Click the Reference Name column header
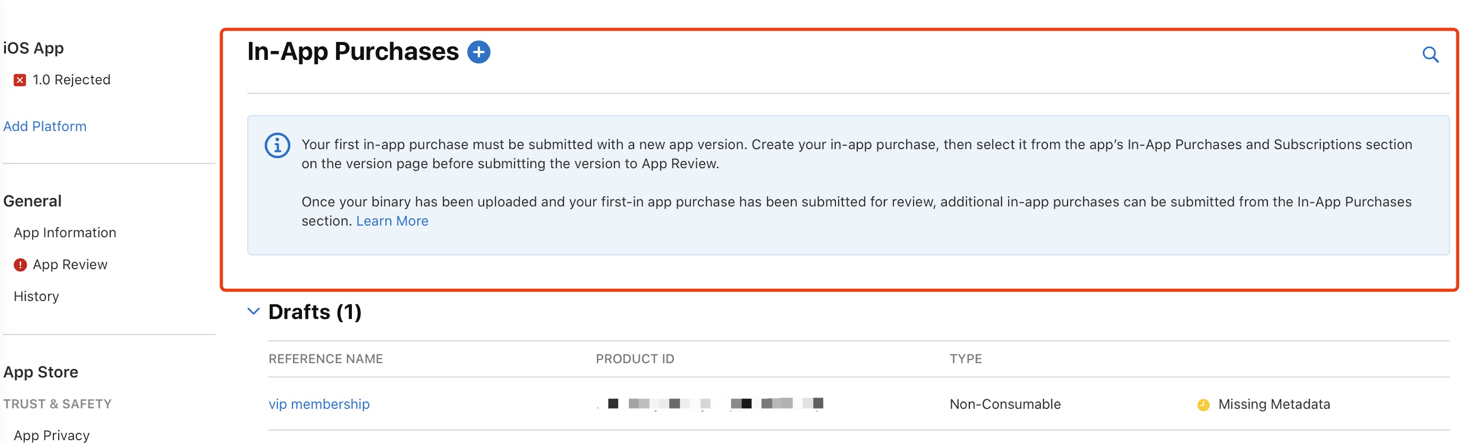This screenshot has width=1475, height=445. 325,359
